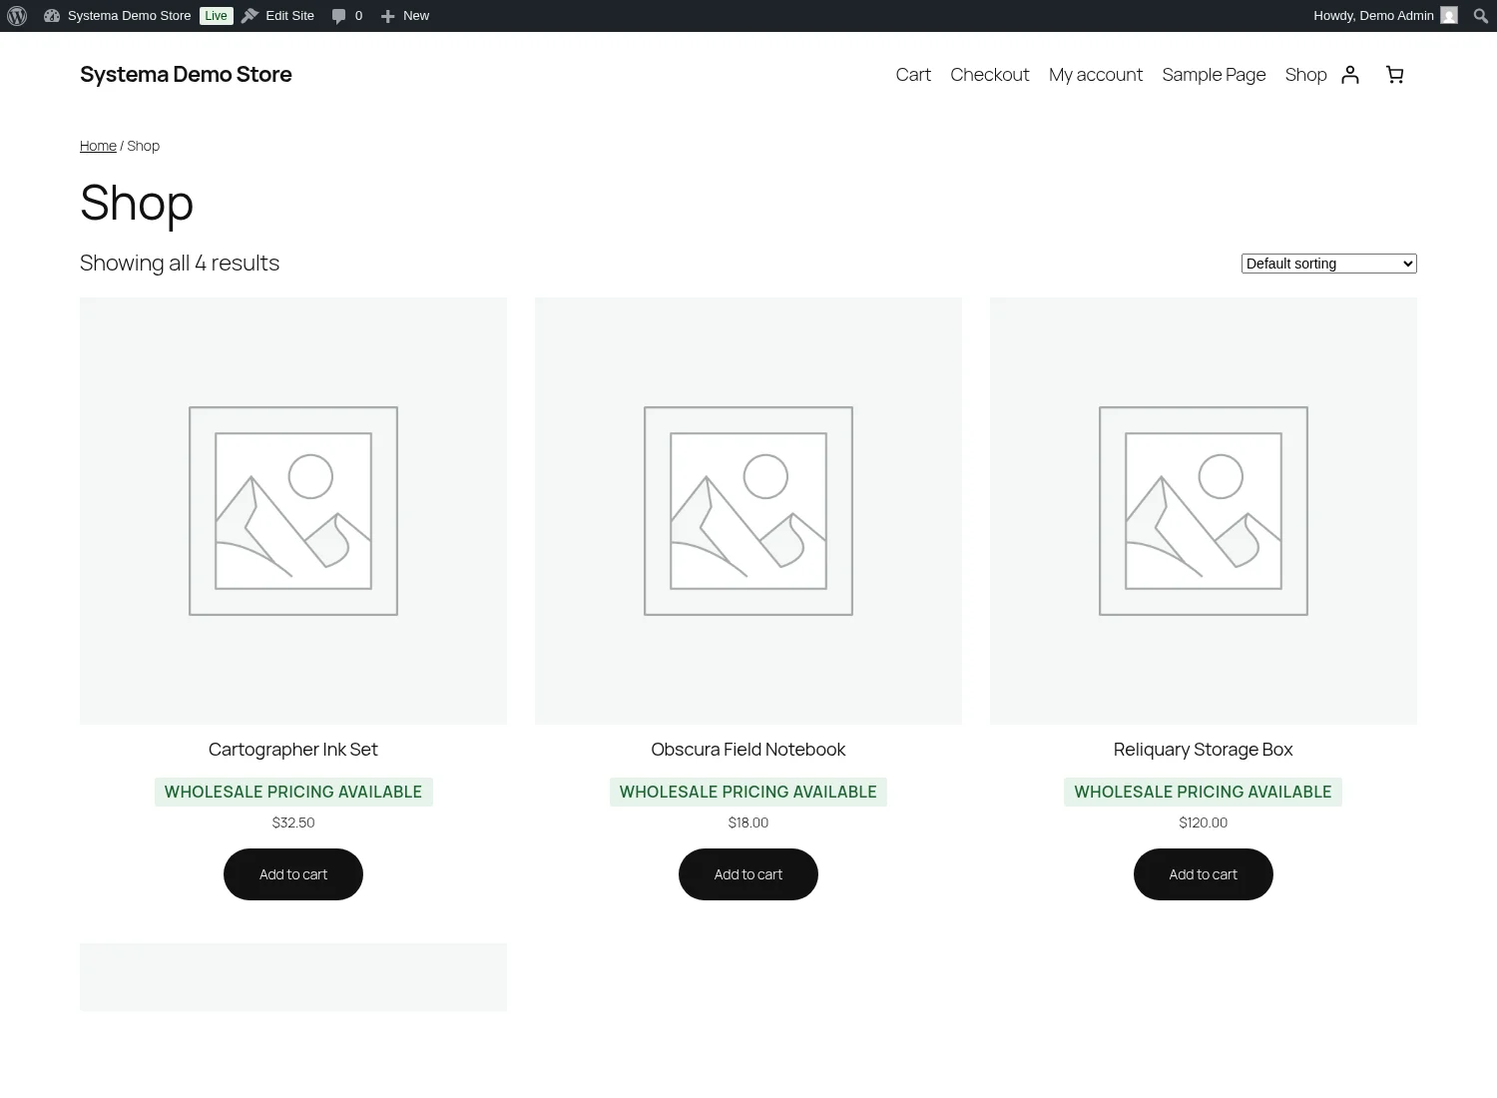Open the New content menu

point(404,16)
